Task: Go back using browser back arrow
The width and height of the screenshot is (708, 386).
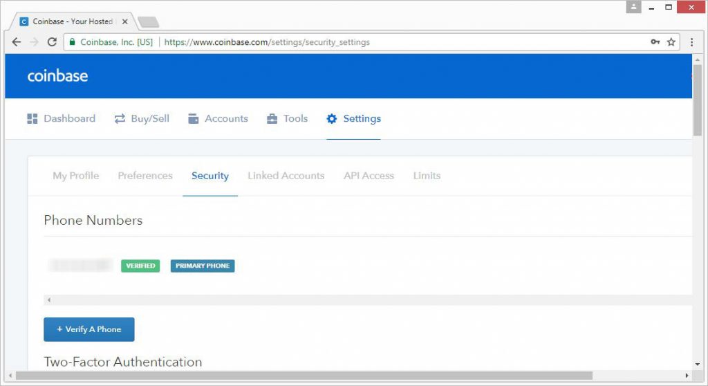Action: coord(17,42)
